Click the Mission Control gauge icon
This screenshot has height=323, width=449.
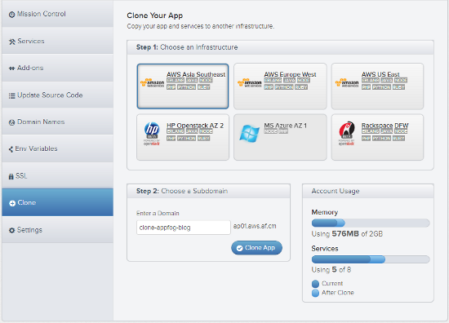pos(11,15)
